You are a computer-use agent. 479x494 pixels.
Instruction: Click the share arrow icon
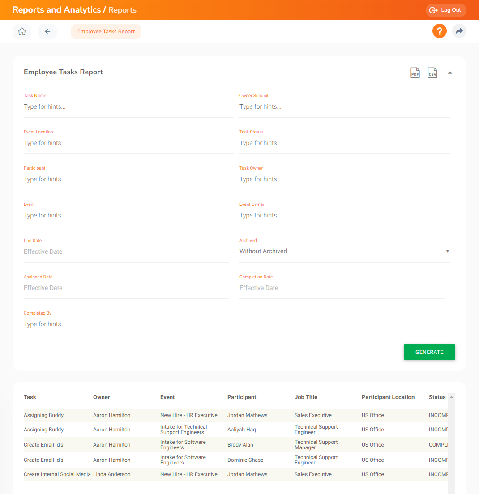[459, 31]
